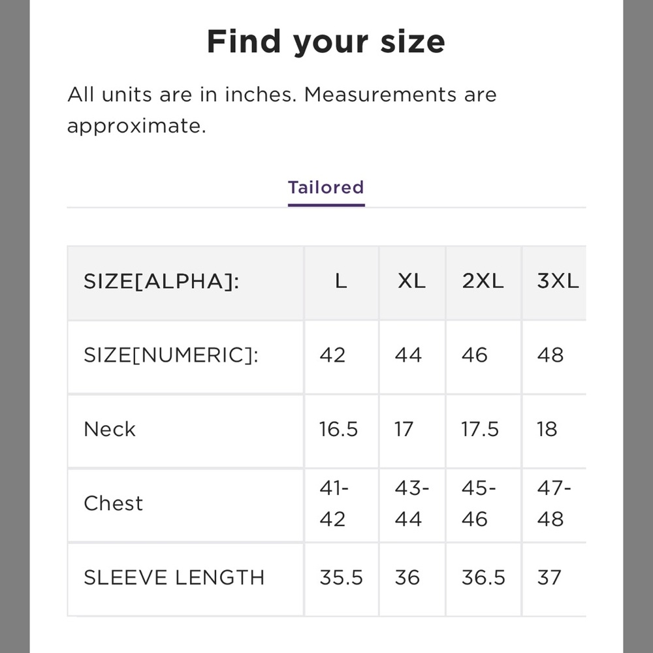Click the SIZE[NUMERIC] row label
653x653 pixels.
click(x=171, y=356)
